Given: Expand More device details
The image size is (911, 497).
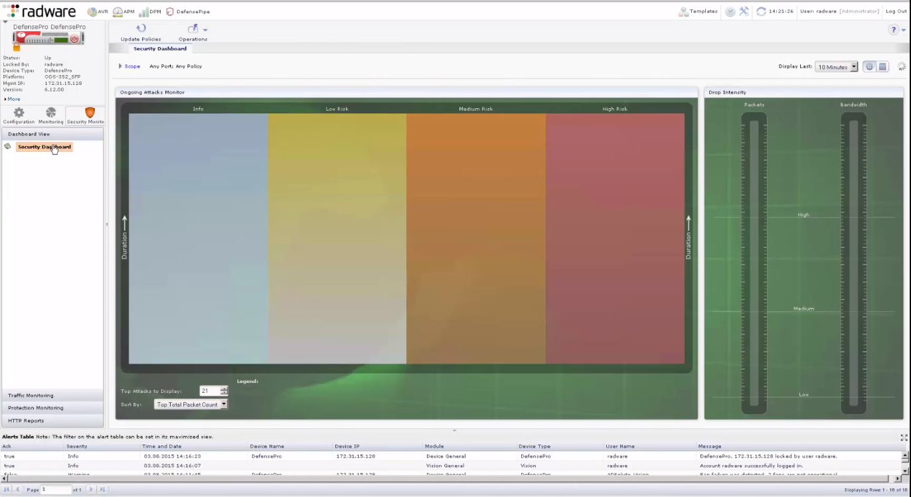Looking at the screenshot, I should [12, 99].
